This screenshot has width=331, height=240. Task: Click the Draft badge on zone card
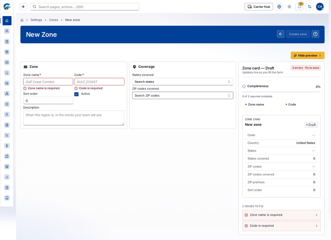click(311, 125)
